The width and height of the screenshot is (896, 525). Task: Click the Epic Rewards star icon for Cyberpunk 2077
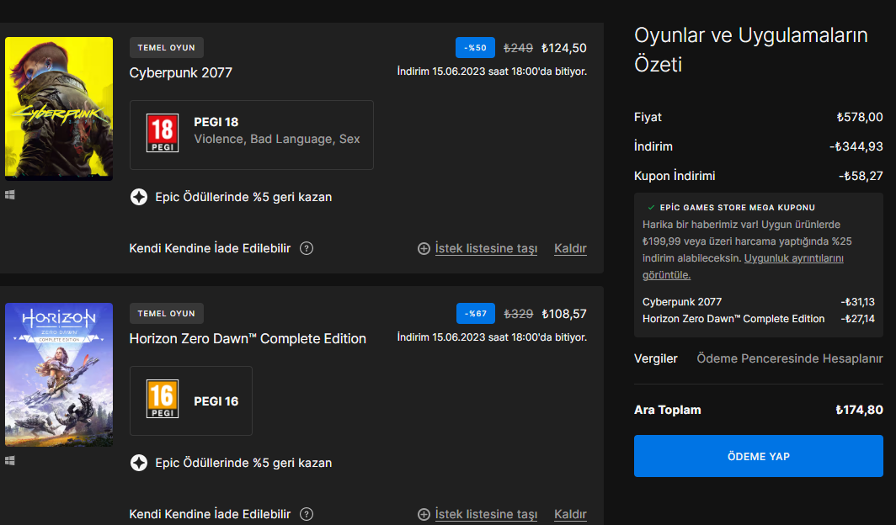coord(139,197)
